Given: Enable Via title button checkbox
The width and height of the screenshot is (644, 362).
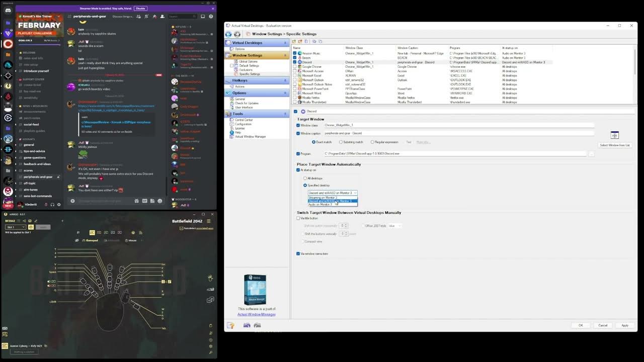Looking at the screenshot, I should click(298, 218).
